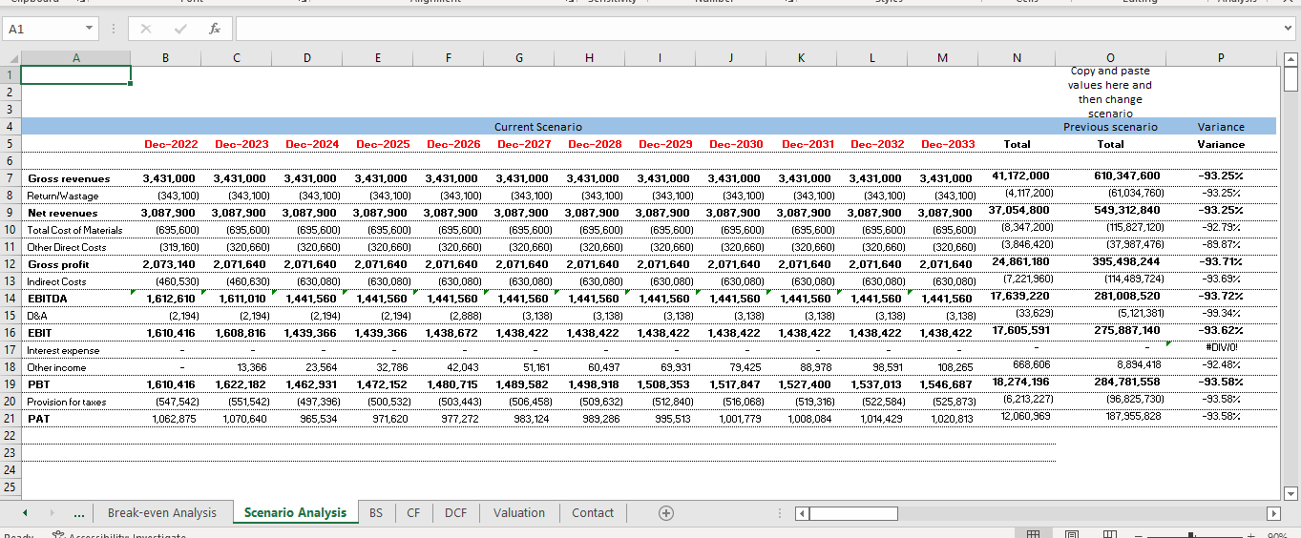
Task: Click Other income value 13,366
Action: click(252, 367)
